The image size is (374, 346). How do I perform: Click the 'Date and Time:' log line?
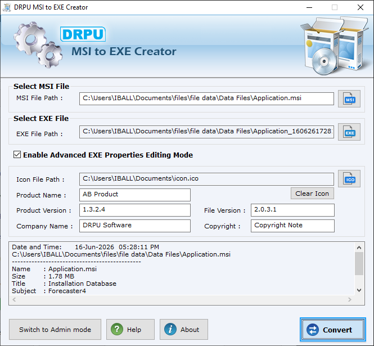[x=85, y=247]
